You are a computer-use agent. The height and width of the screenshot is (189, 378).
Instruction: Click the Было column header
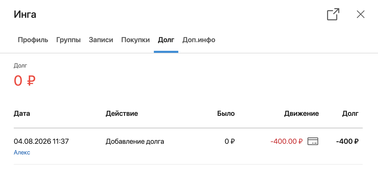coord(226,113)
